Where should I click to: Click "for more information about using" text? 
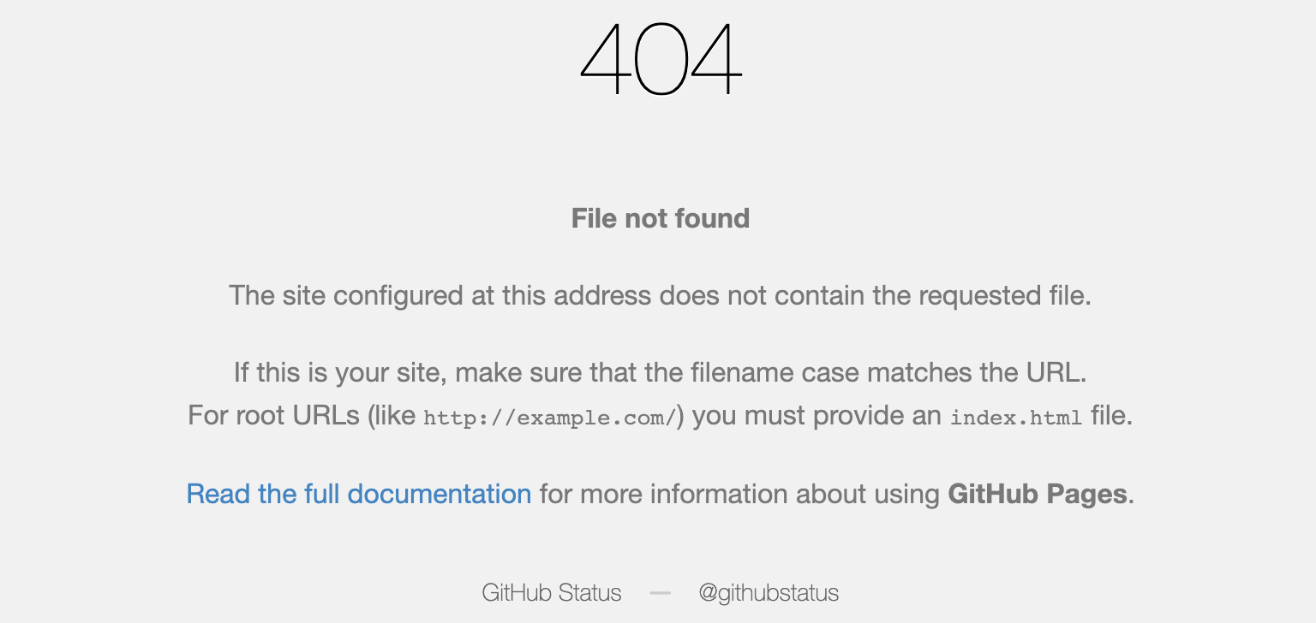739,495
